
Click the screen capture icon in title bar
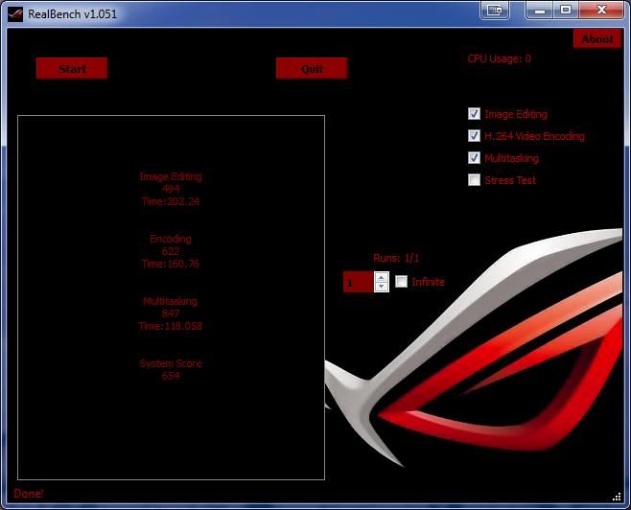click(495, 10)
